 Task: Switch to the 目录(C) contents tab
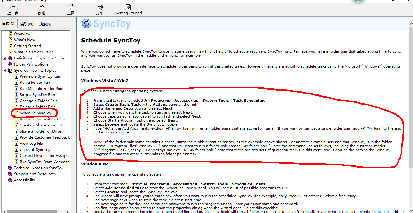point(9,23)
